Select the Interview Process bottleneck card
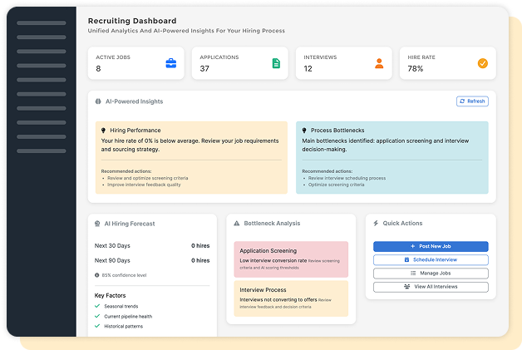Screen dimensions: 522x350 pyautogui.click(x=291, y=298)
